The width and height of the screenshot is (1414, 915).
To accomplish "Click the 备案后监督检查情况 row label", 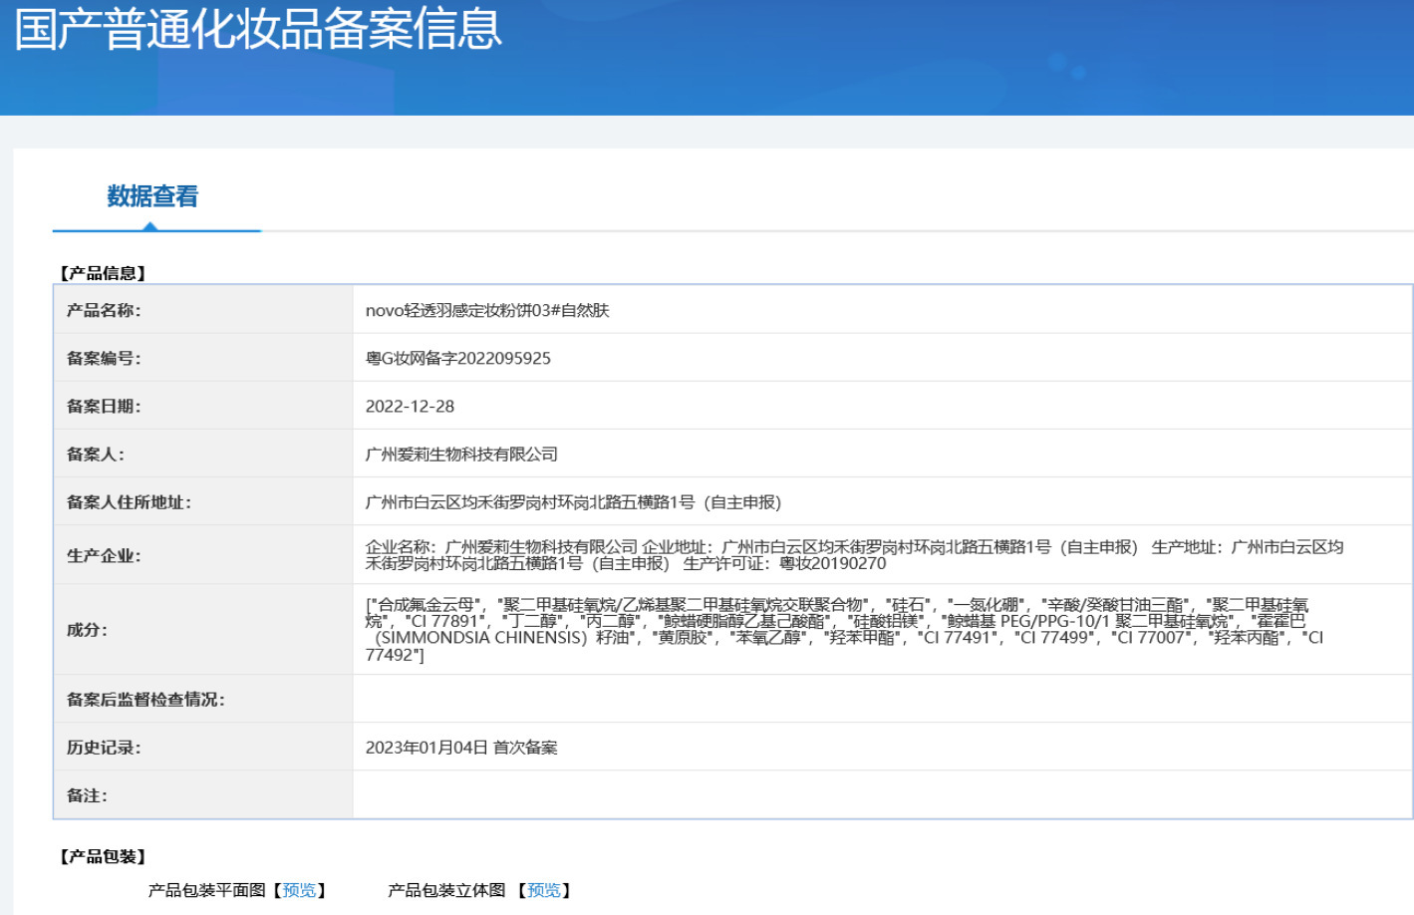I will [145, 699].
